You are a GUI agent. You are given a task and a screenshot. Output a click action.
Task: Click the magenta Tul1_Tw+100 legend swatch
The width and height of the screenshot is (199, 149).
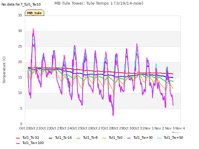coord(18,143)
